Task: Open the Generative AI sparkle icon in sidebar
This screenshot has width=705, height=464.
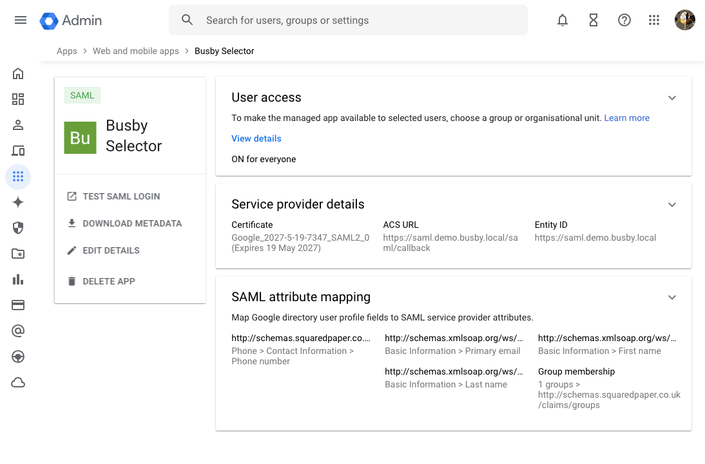Action: (18, 202)
